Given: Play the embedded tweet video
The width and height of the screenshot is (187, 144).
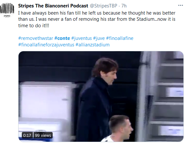Looking at the screenshot, I should click(101, 96).
